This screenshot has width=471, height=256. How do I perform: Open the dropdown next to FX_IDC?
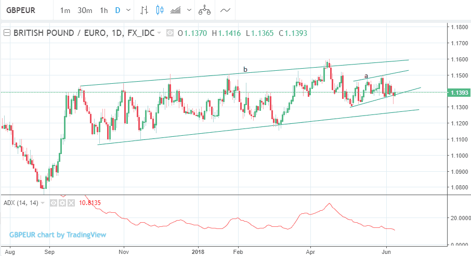point(159,33)
